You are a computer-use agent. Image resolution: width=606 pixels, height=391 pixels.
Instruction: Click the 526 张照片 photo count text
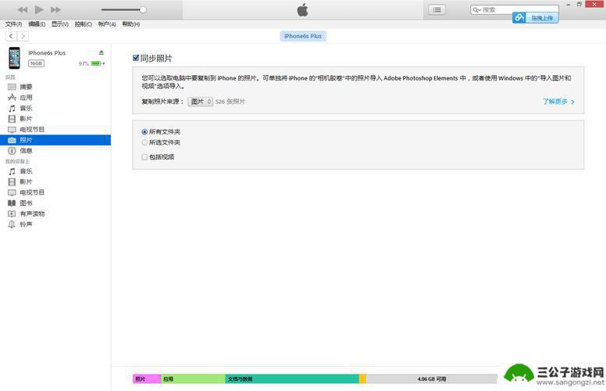(x=230, y=102)
